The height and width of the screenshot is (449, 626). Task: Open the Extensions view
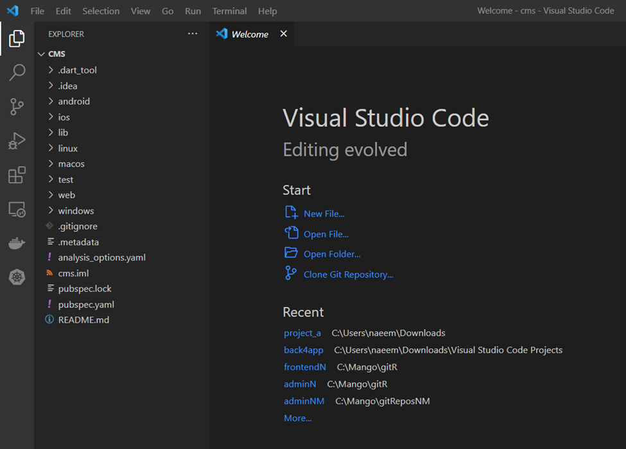[x=17, y=175]
